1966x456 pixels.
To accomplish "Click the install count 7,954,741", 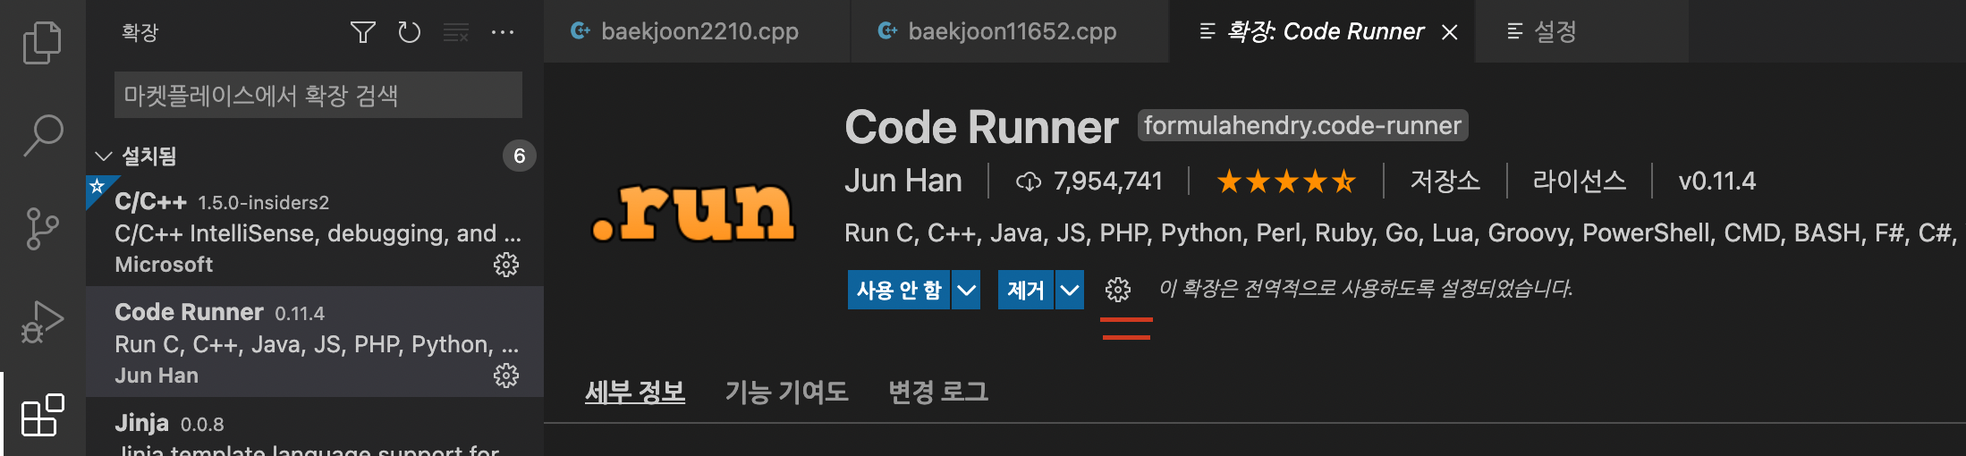I will click(x=1108, y=182).
